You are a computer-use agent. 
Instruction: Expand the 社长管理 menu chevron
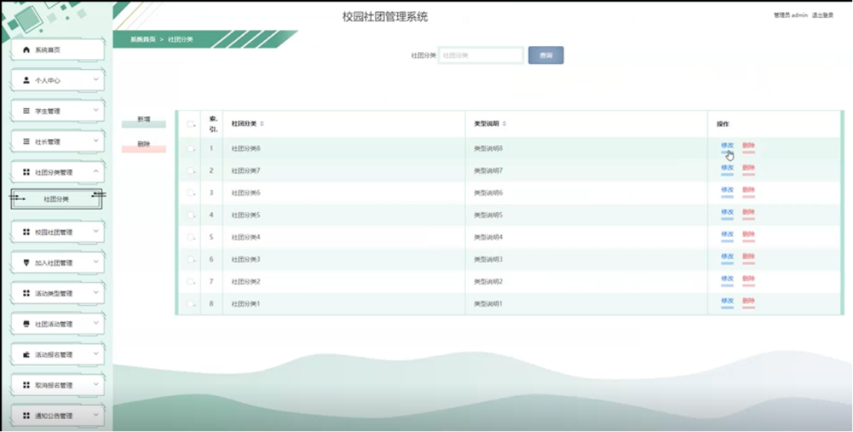pyautogui.click(x=95, y=141)
